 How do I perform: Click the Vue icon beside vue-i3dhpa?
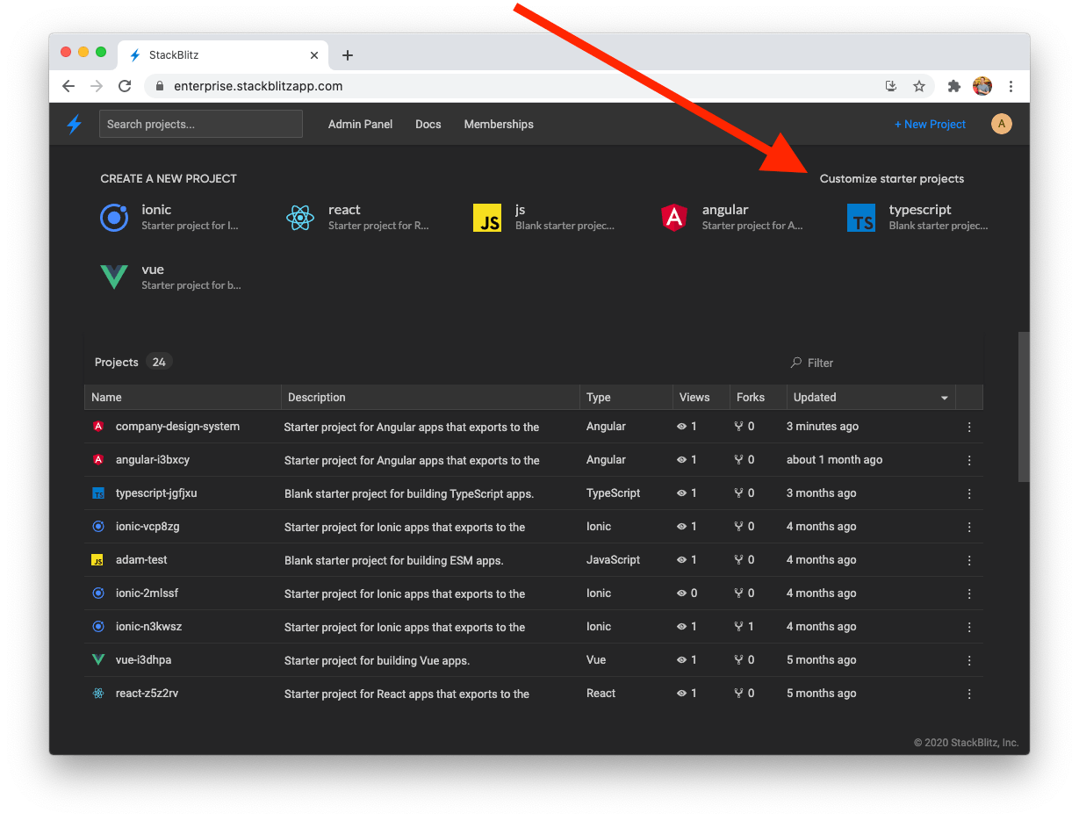coord(98,659)
